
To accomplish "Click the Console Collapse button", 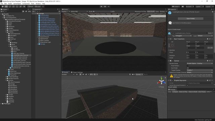I will pos(175,92).
